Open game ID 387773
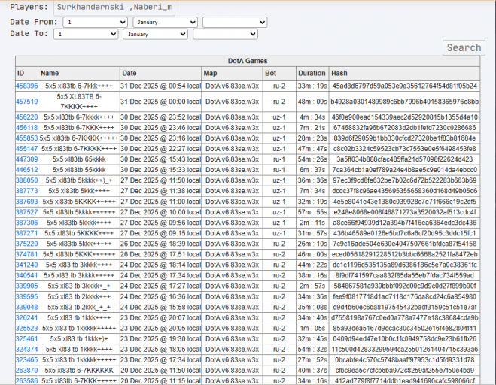The image size is (496, 385). tap(26, 191)
